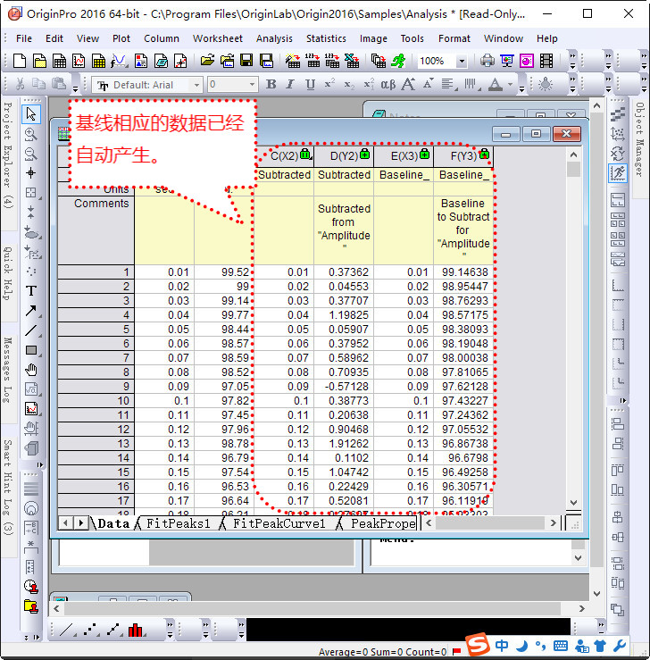Select the Zoom In tool

pyautogui.click(x=31, y=134)
